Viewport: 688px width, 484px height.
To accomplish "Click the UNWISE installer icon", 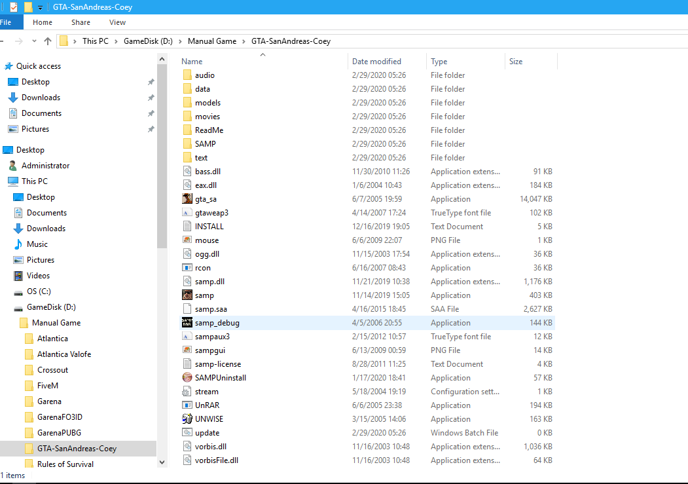I will (x=187, y=419).
